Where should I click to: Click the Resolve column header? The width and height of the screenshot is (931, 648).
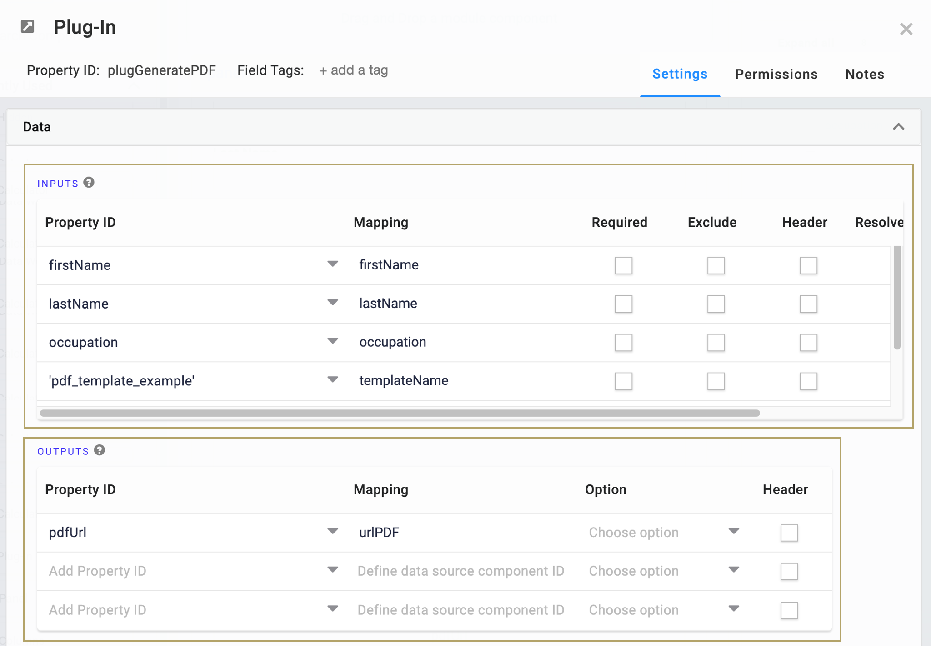tap(879, 222)
